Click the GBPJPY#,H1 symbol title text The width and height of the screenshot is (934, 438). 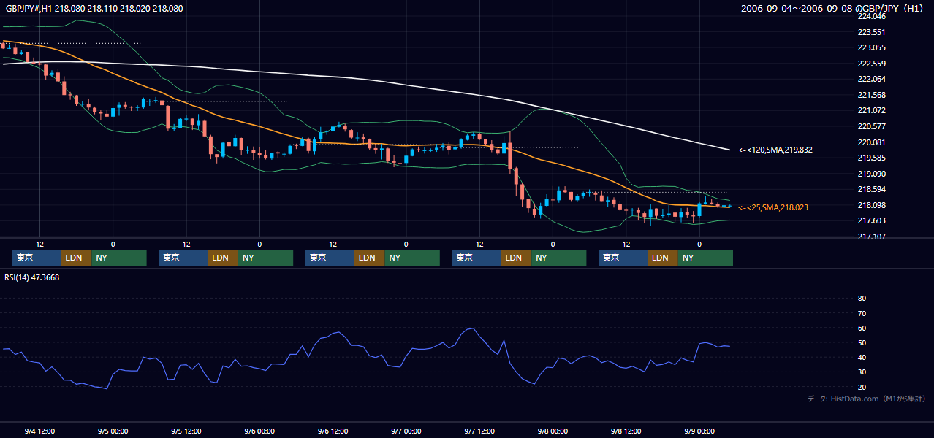pyautogui.click(x=94, y=9)
